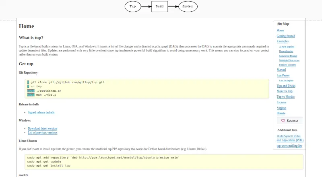Click the git clone command line

point(66,82)
